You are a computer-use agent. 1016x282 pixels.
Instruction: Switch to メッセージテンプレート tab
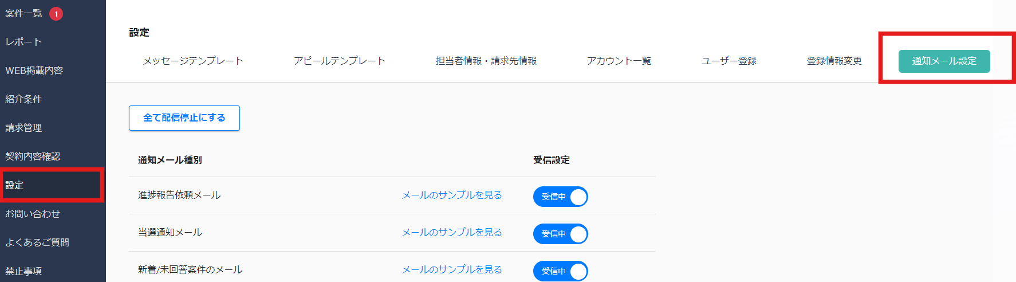coord(193,61)
